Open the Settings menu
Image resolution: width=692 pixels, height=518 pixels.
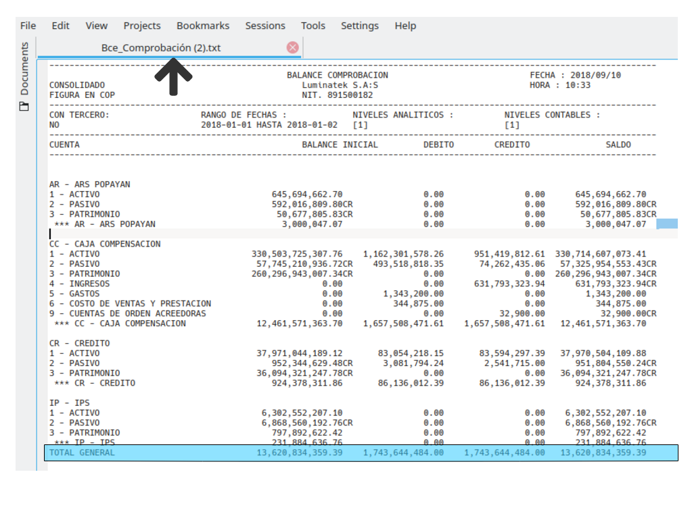coord(360,26)
